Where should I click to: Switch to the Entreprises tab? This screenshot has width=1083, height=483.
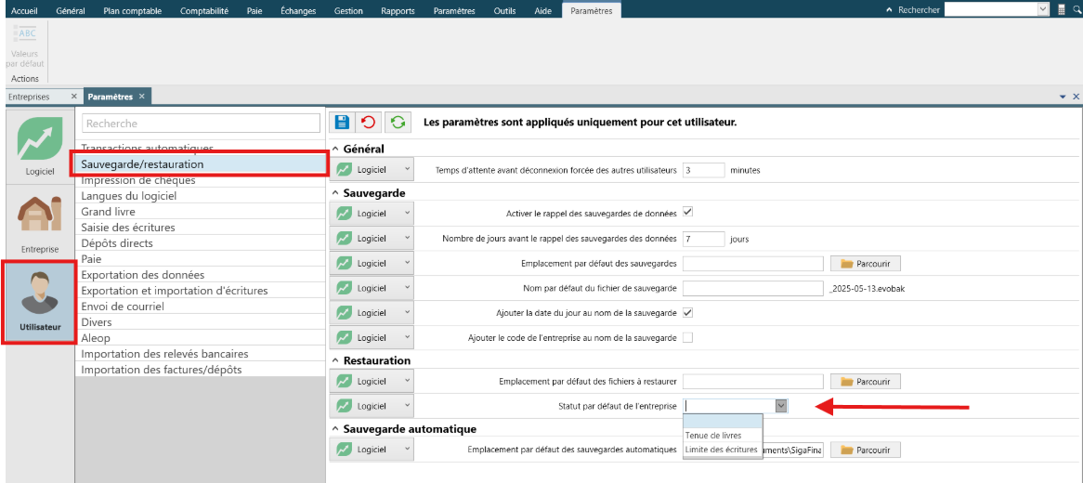click(x=29, y=97)
